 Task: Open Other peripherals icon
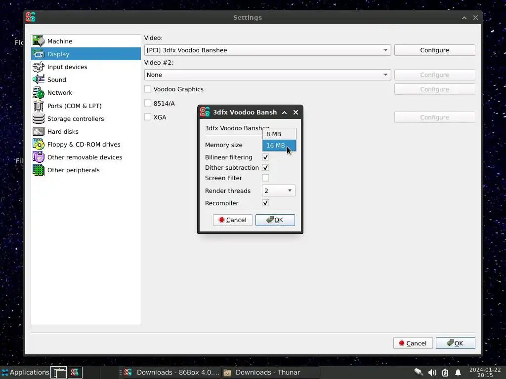tap(39, 170)
